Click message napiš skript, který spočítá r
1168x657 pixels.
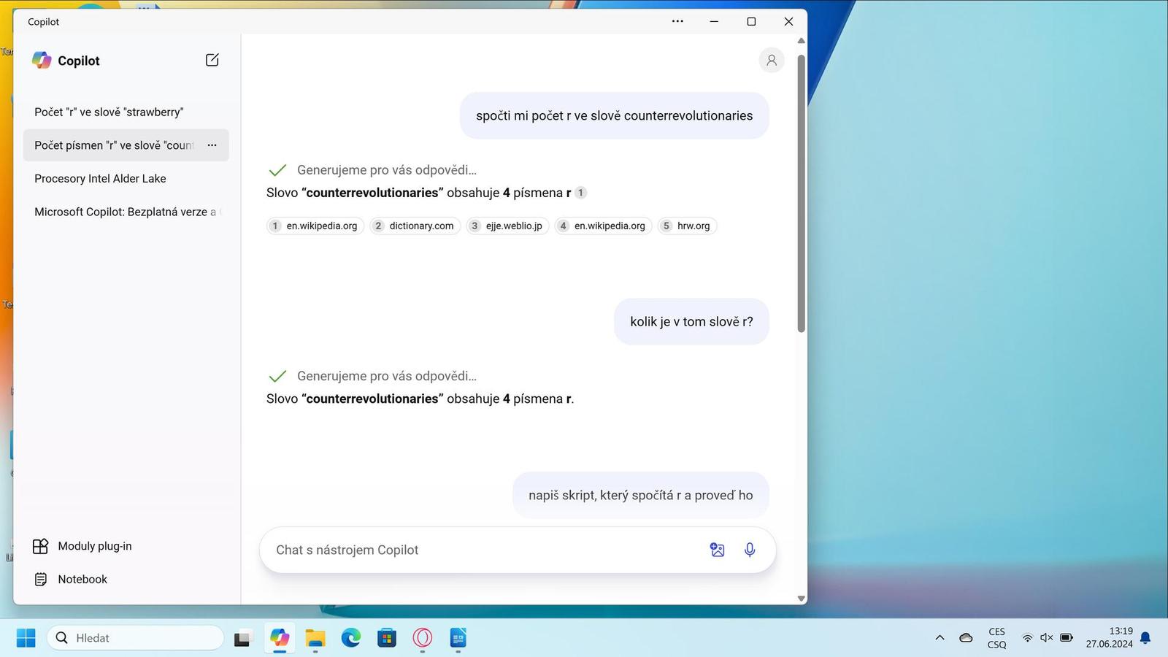pyautogui.click(x=641, y=495)
